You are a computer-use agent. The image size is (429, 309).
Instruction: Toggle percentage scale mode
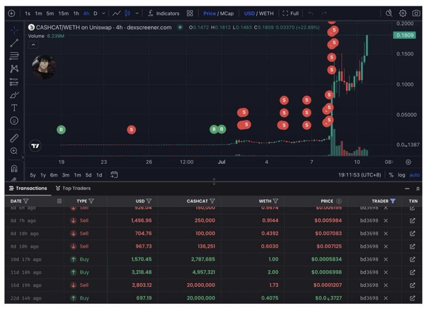tap(391, 175)
